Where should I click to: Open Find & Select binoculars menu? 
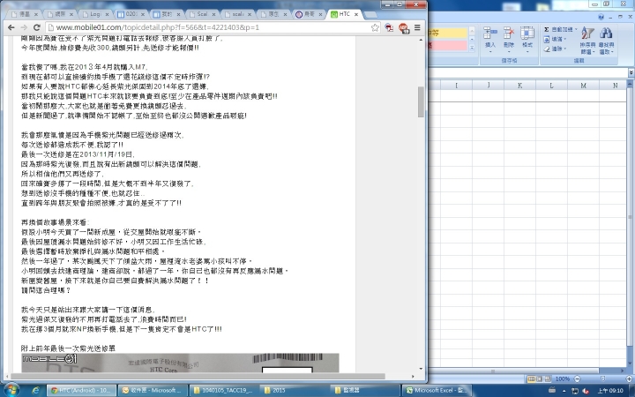606,40
